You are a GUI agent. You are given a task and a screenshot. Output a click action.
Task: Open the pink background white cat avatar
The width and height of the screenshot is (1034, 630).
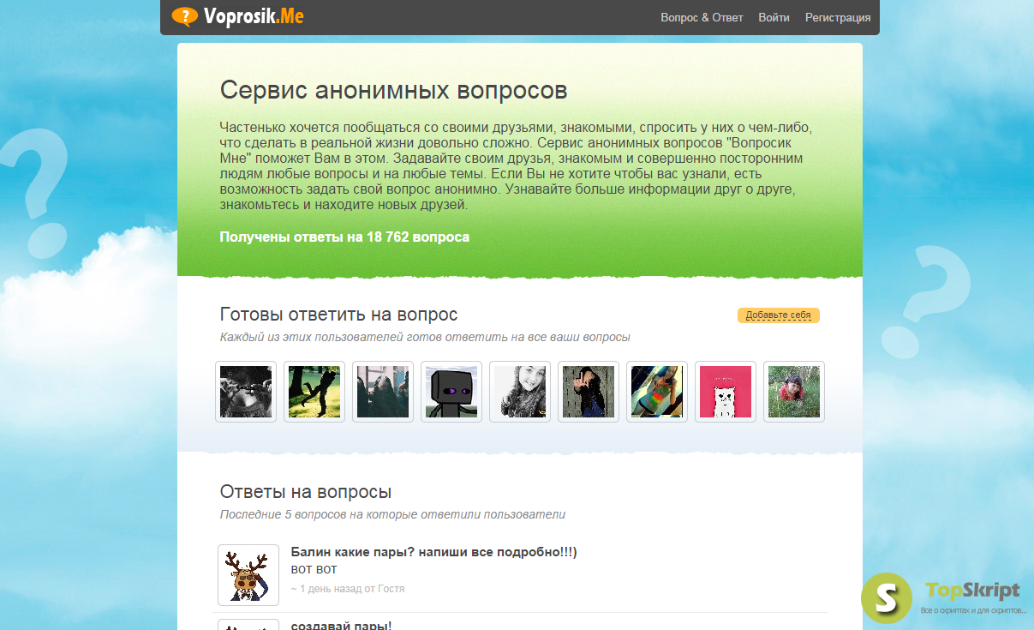(726, 392)
